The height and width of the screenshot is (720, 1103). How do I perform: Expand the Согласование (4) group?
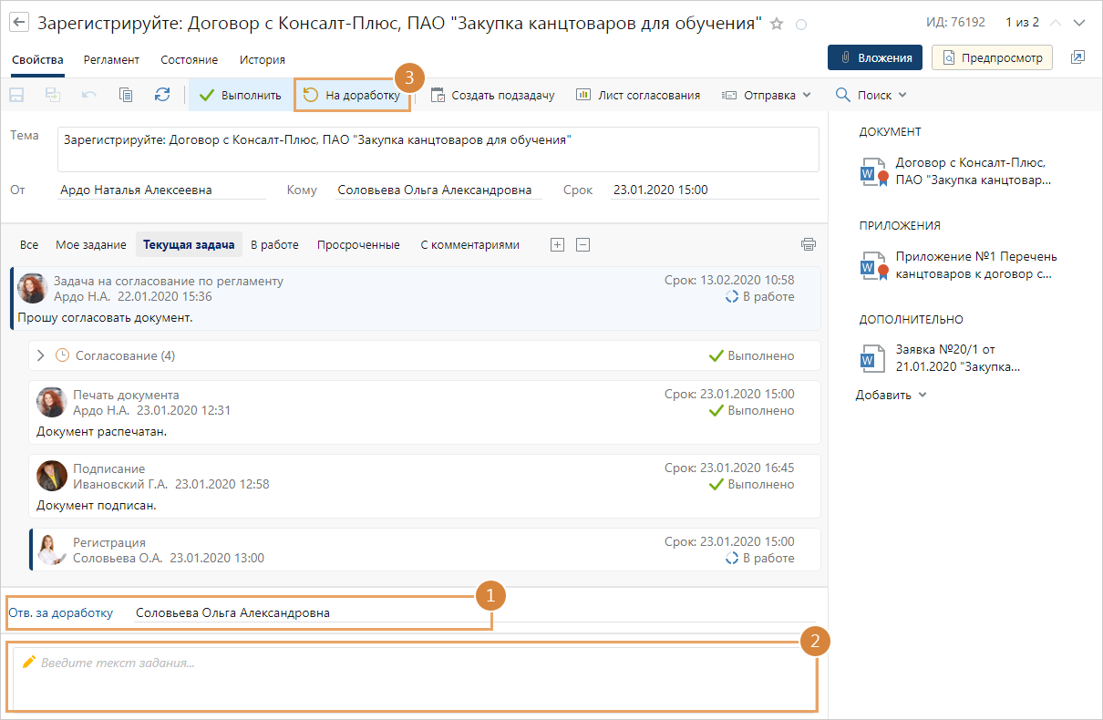pos(40,355)
